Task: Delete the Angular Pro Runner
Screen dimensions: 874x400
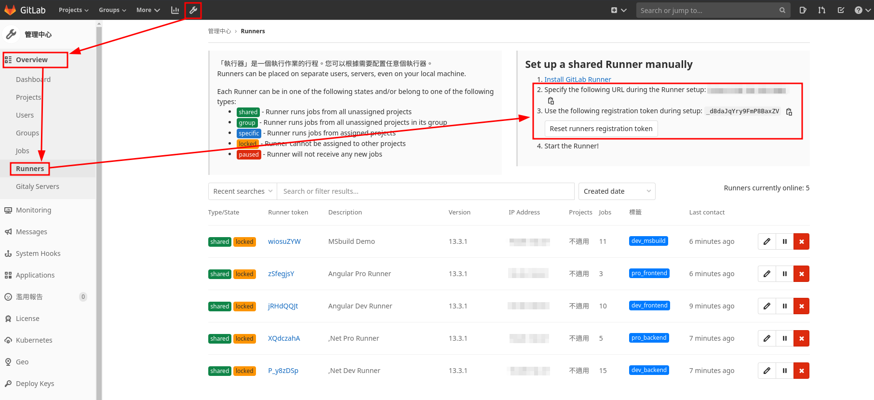Action: coord(802,274)
